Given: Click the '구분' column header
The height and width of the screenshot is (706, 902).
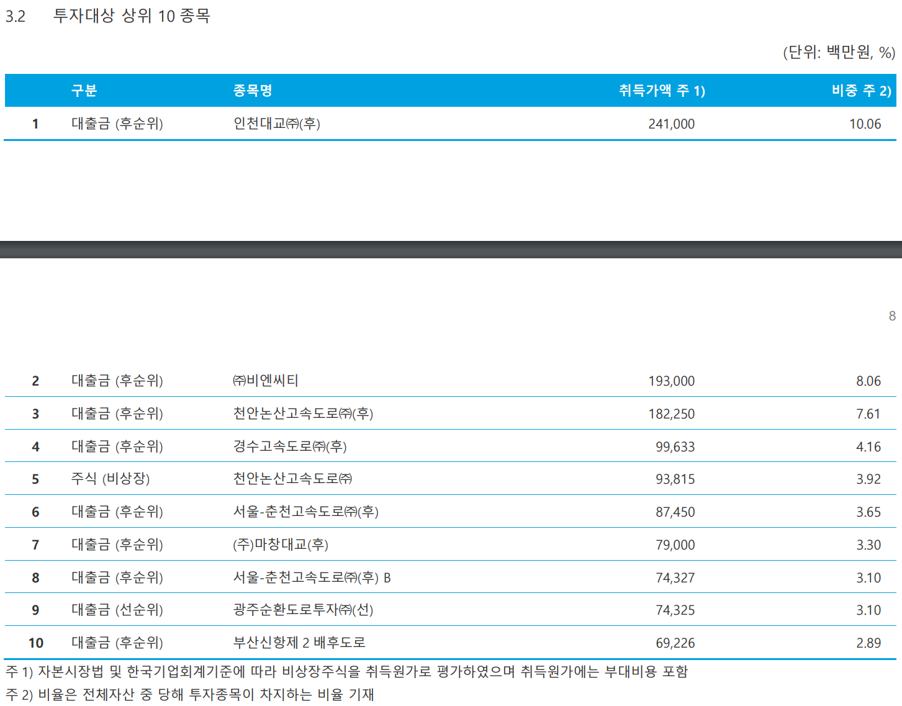Looking at the screenshot, I should click(84, 91).
